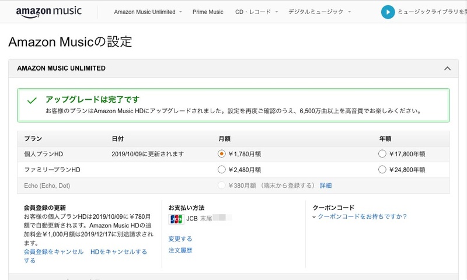Collapse the AMAZON MUSIC UNLIMITED section
This screenshot has height=280, width=467.
447,68
